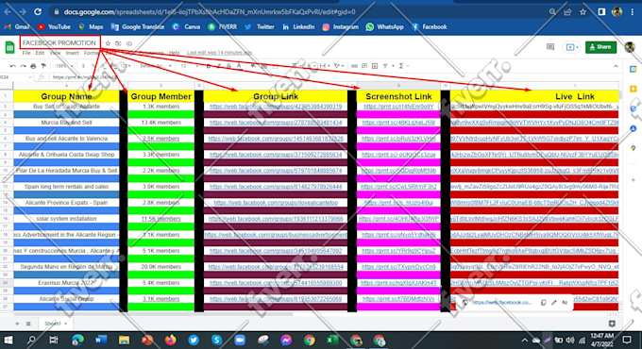Open the Explore button at bottom right
642x349 pixels.
point(612,324)
